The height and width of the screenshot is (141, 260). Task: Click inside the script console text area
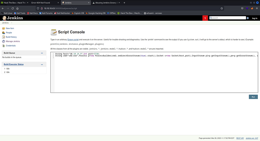[154, 72]
